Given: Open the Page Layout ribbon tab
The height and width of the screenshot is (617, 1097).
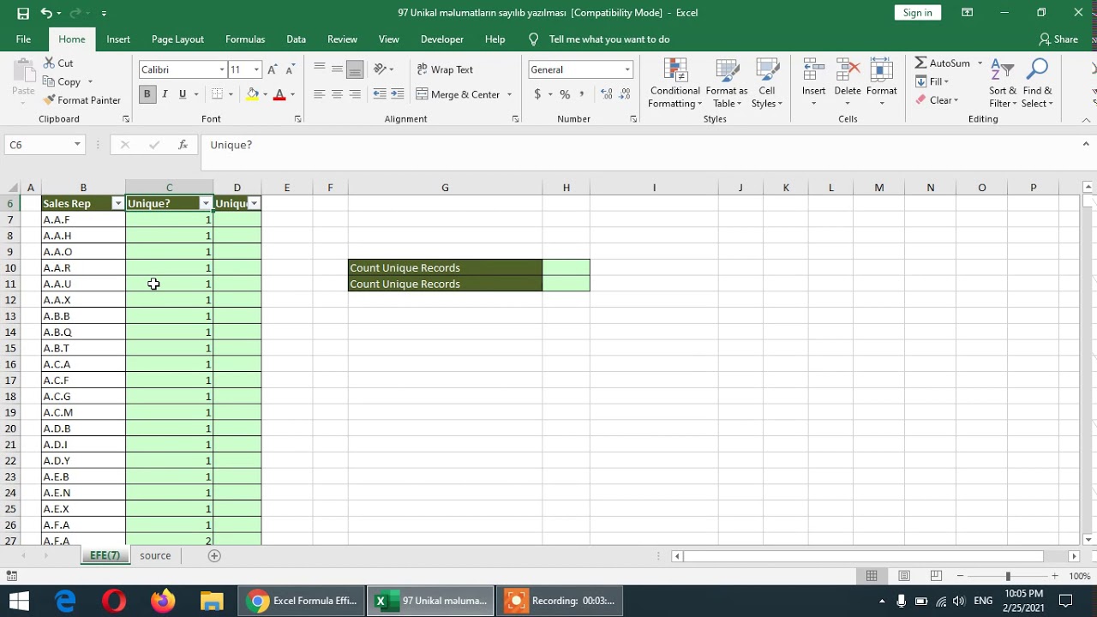Looking at the screenshot, I should click(177, 39).
